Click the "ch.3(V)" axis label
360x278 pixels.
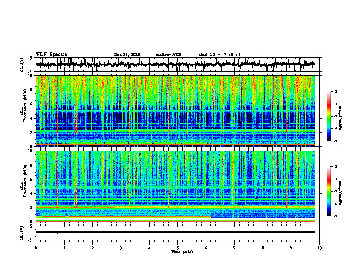pos(21,233)
